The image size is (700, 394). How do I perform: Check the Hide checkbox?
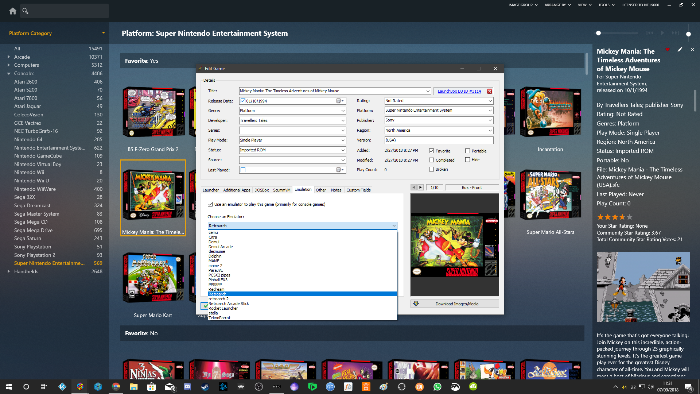pos(467,159)
